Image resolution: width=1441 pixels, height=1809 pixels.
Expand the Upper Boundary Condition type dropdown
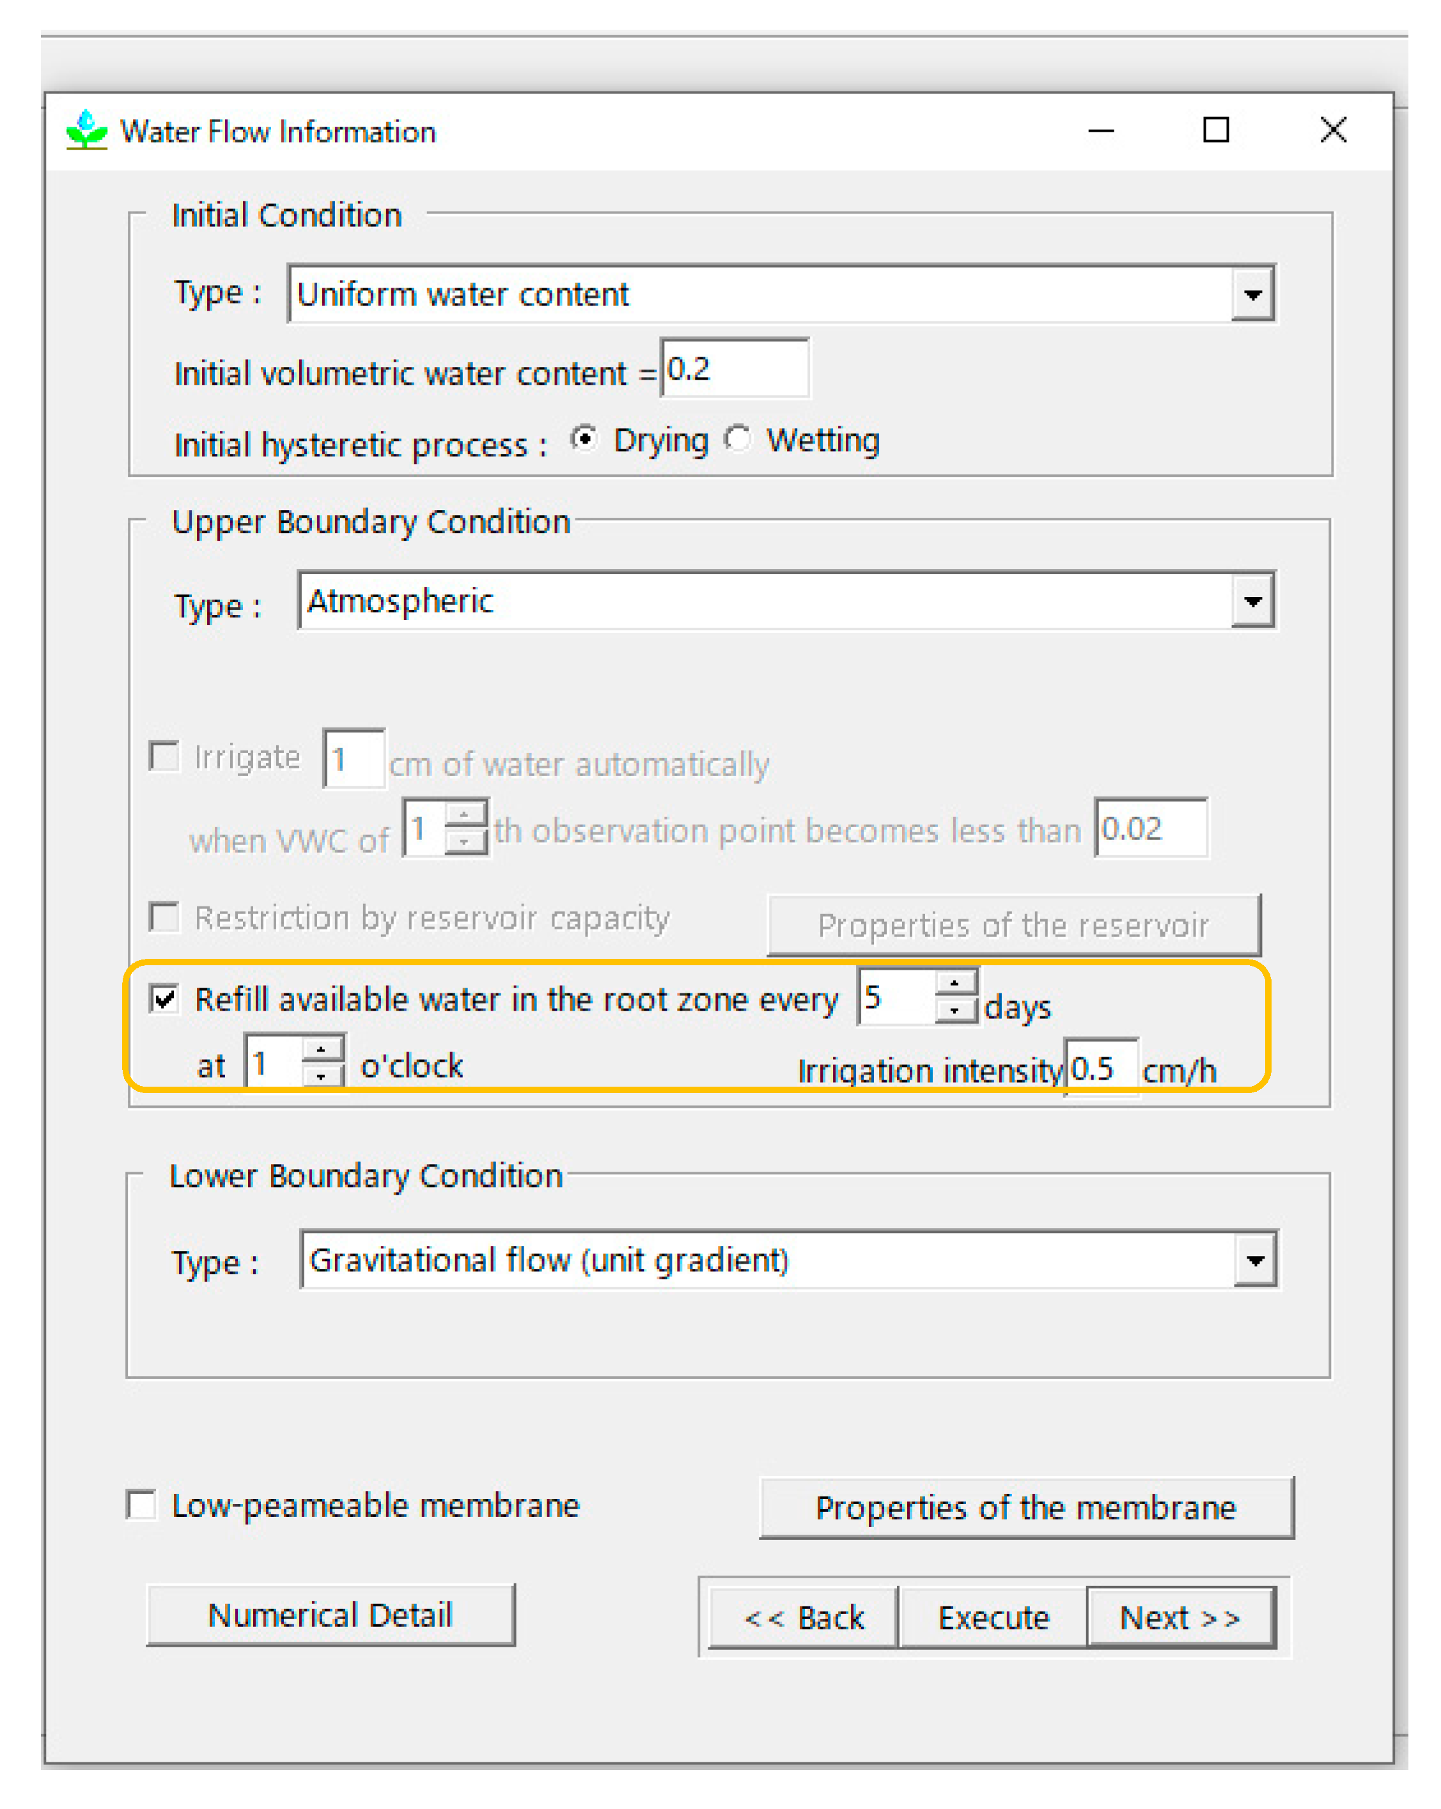click(1252, 601)
